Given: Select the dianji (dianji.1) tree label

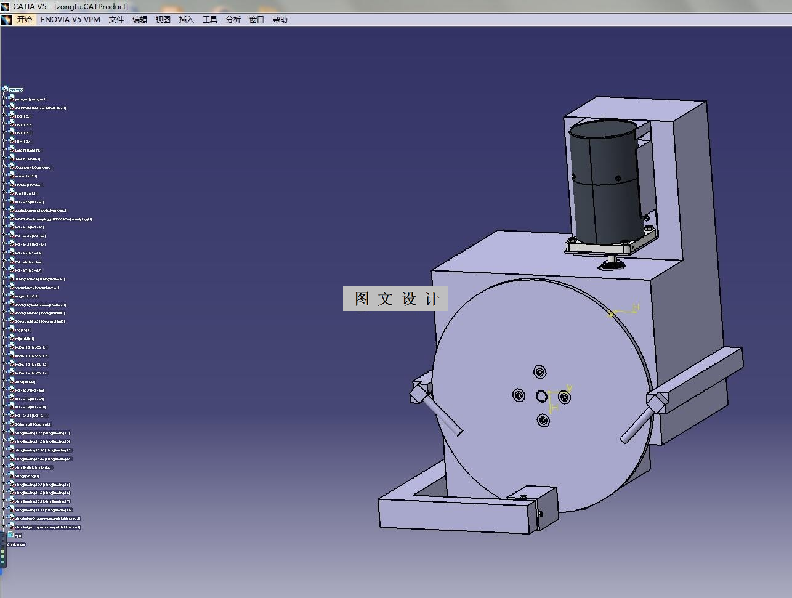Looking at the screenshot, I should (25, 382).
